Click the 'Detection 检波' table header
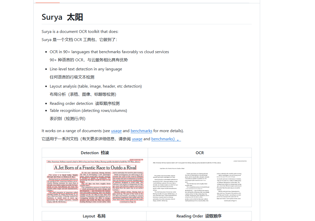The image size is (315, 221). point(95,153)
